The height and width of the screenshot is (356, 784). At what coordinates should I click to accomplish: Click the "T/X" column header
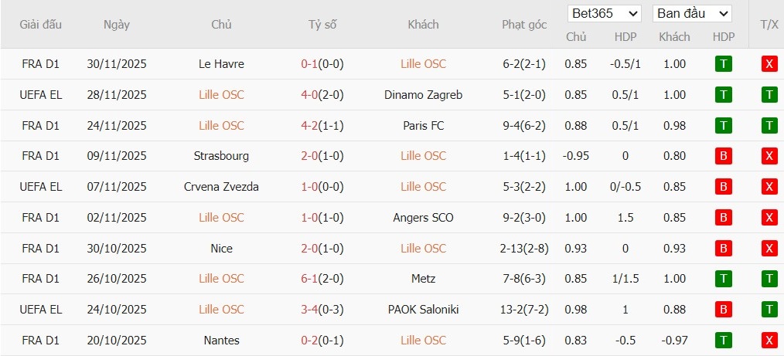[x=769, y=25]
